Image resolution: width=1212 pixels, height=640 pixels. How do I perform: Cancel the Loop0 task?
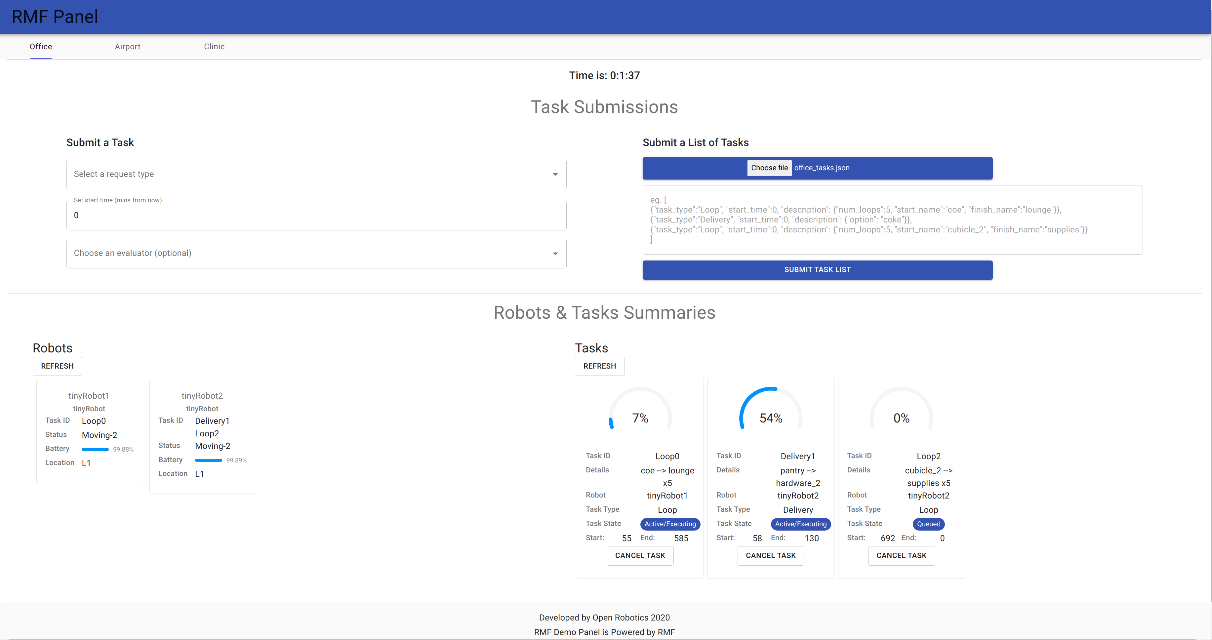point(640,556)
